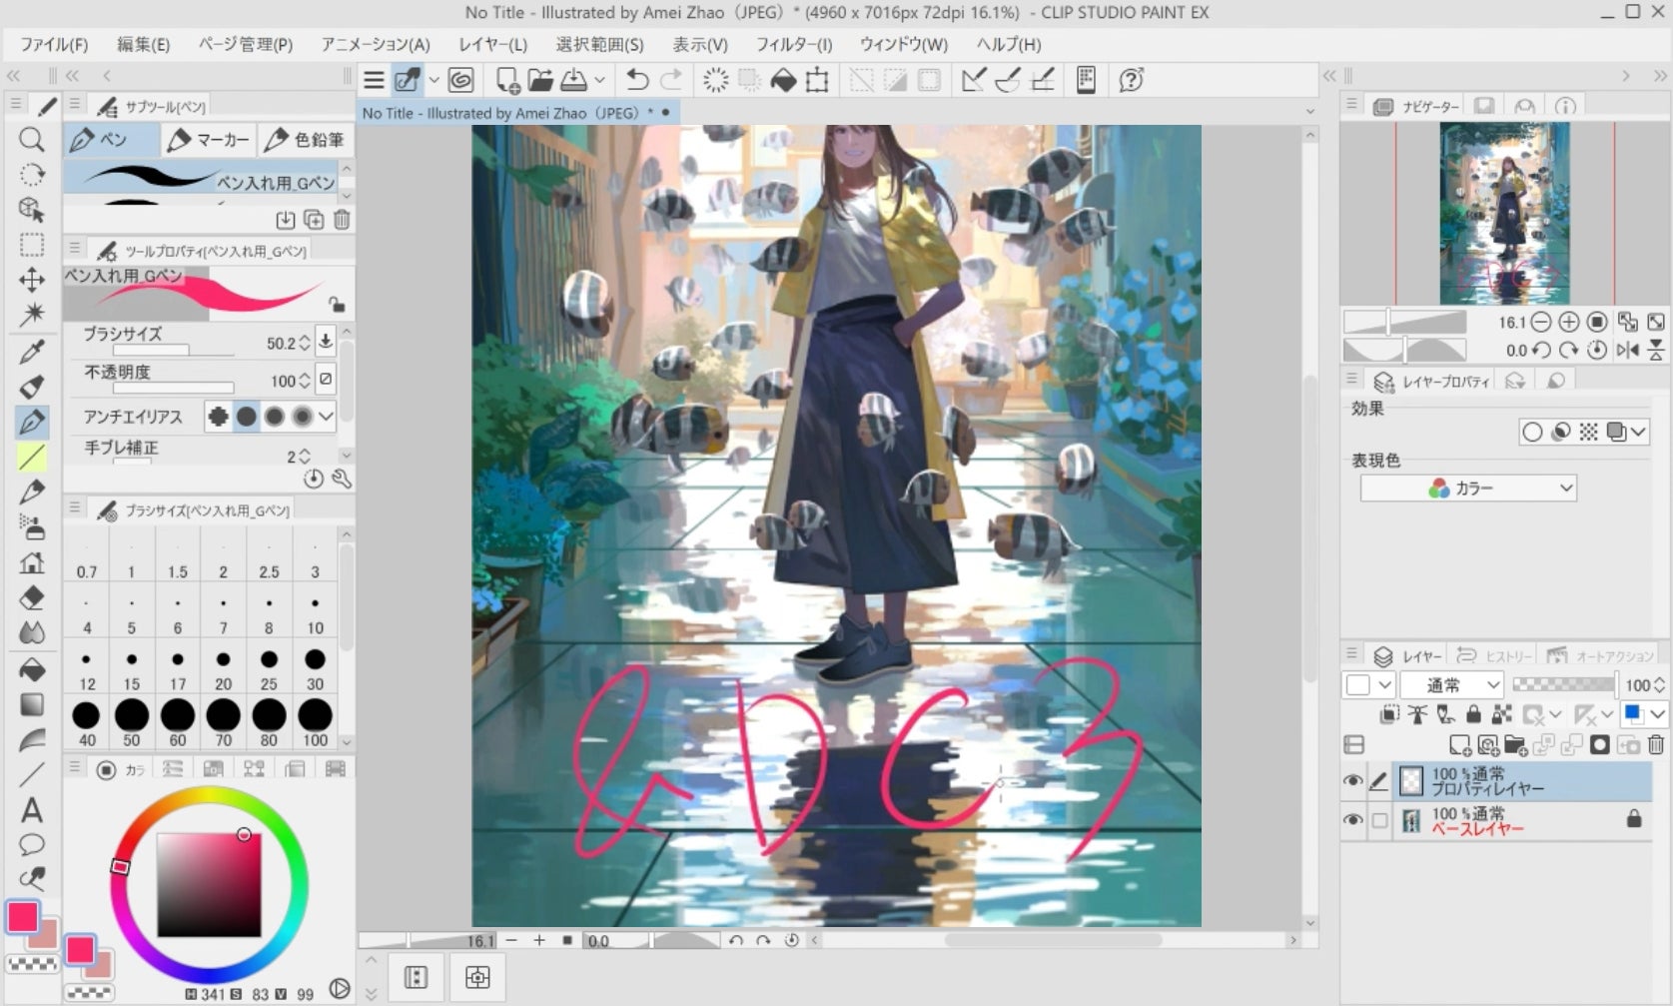
Task: Select the Eraser tool
Action: click(32, 598)
